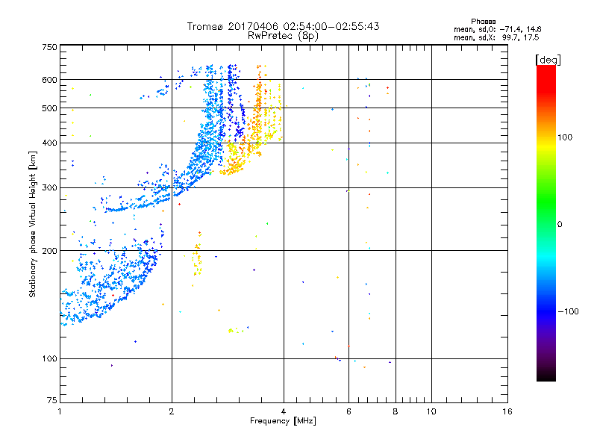Click the blue E-layer echo cluster between 1 and 2 MHz below 200 km

[x=110, y=282]
